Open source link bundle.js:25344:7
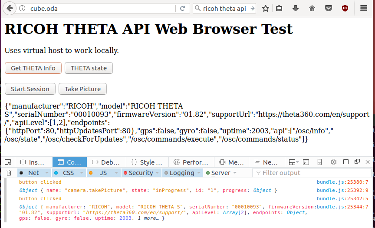The height and width of the screenshot is (228, 375). click(342, 207)
